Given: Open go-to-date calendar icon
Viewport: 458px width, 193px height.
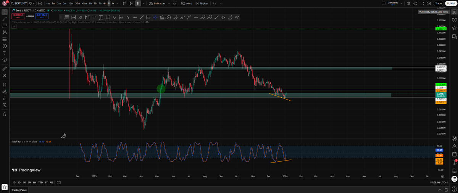Looking at the screenshot, I should pos(59,182).
